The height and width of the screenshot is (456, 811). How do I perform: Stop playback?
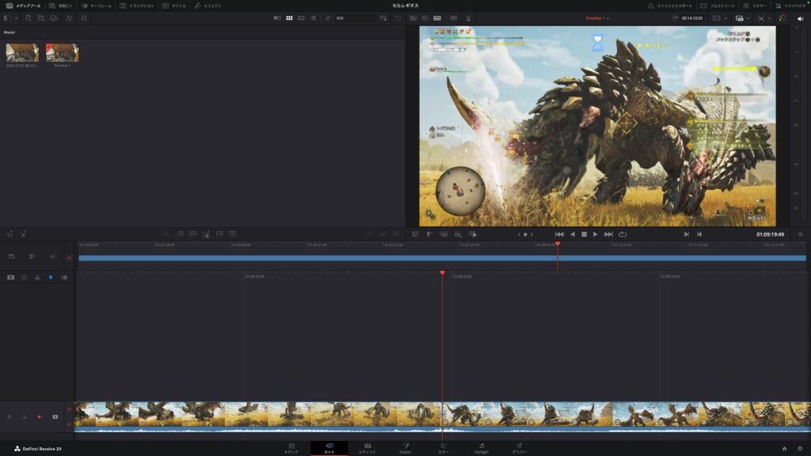pos(584,234)
